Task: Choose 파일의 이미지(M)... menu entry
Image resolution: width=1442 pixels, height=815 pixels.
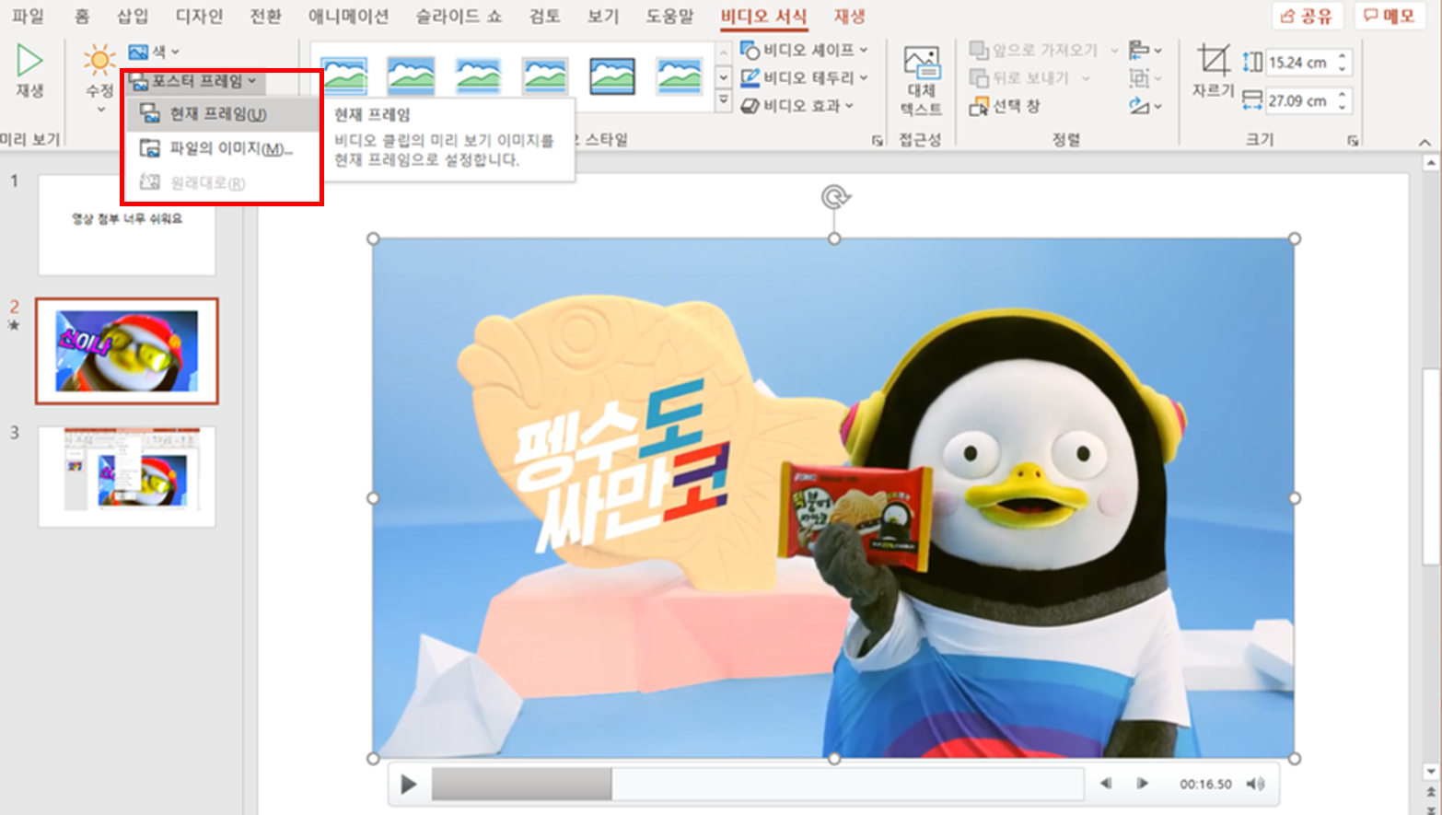Action: [x=221, y=148]
